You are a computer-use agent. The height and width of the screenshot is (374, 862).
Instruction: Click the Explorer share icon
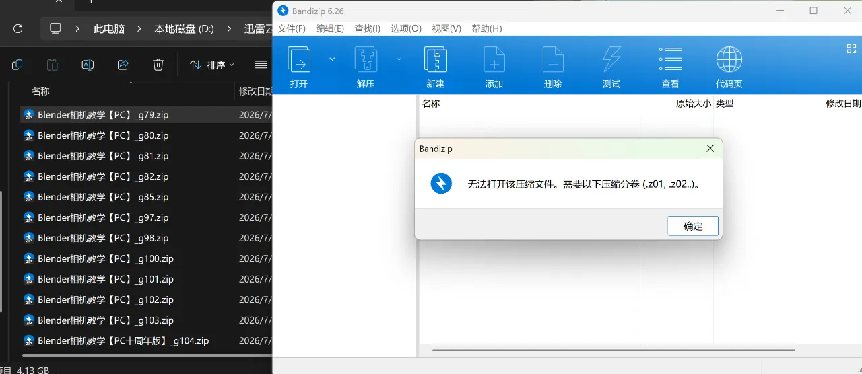click(123, 65)
